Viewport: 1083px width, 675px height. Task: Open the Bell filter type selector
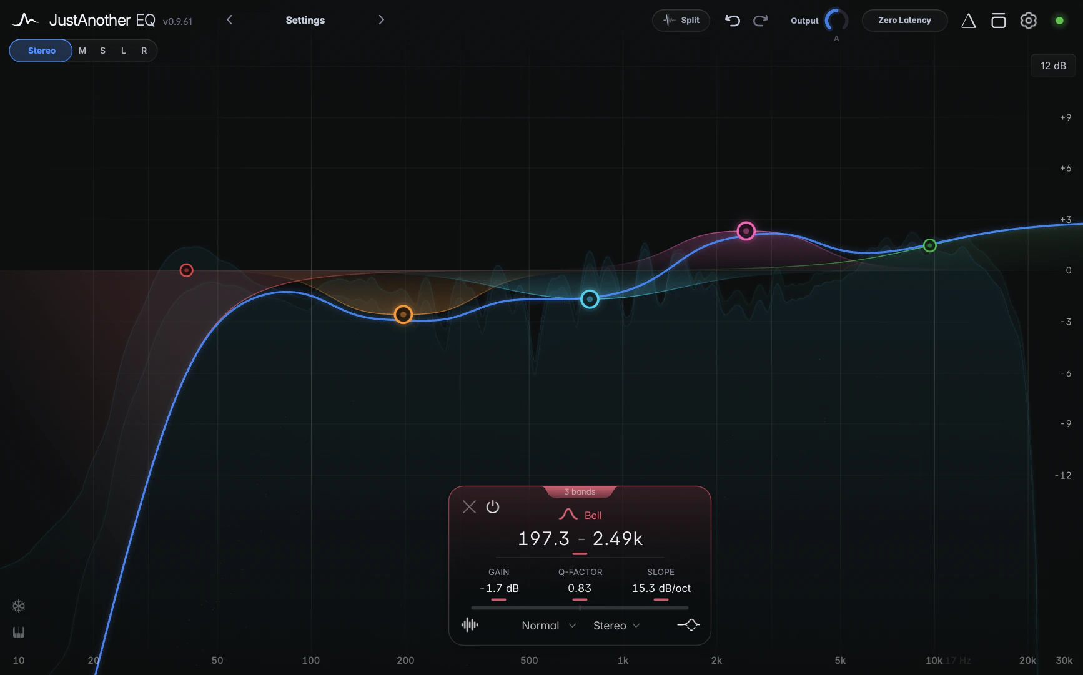coord(580,515)
